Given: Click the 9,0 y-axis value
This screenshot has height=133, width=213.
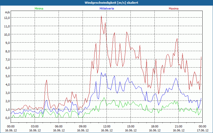Looking at the screenshot, I should [x=7, y=43].
